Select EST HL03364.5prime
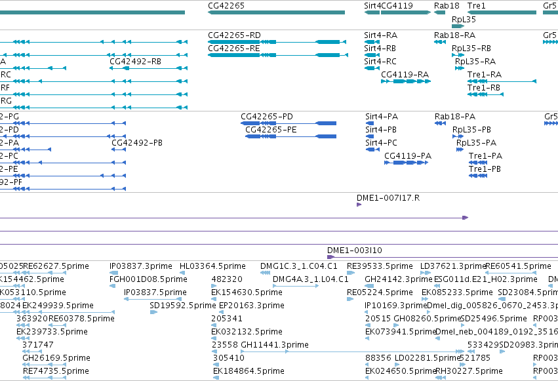 pos(212,266)
